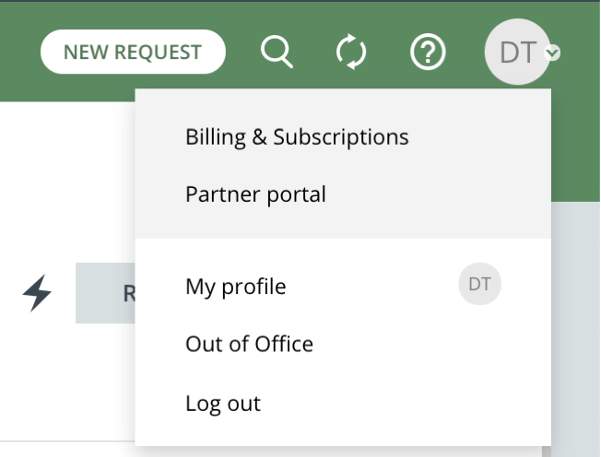Click the word Office in the menu
The width and height of the screenshot is (601, 457).
(282, 344)
